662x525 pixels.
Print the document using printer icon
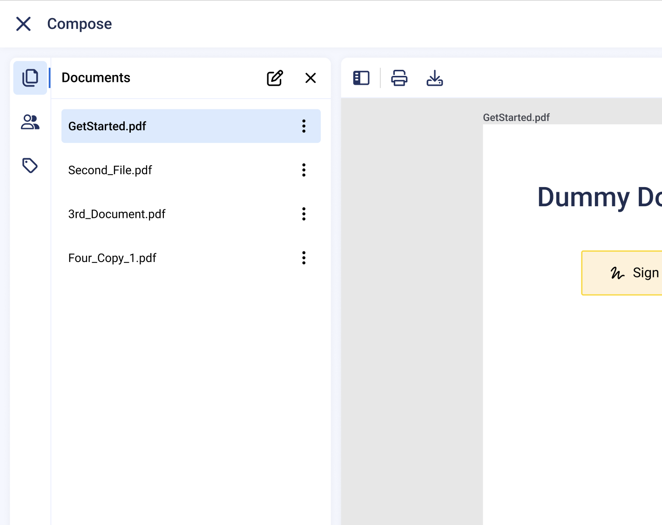pyautogui.click(x=399, y=78)
